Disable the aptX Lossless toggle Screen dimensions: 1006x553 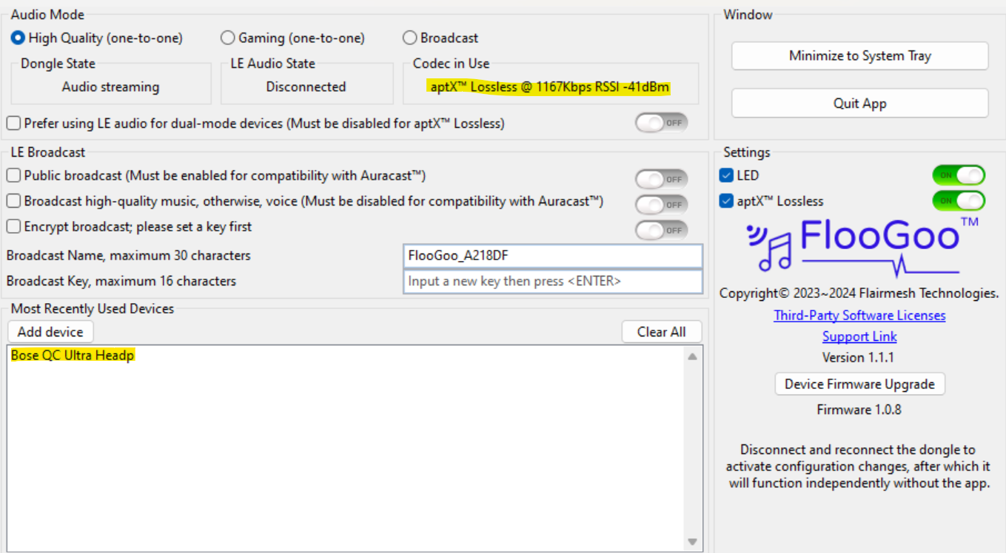[959, 200]
